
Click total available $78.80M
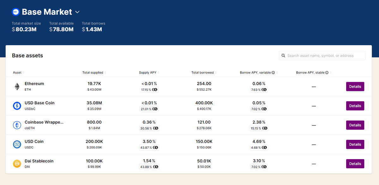pos(62,29)
